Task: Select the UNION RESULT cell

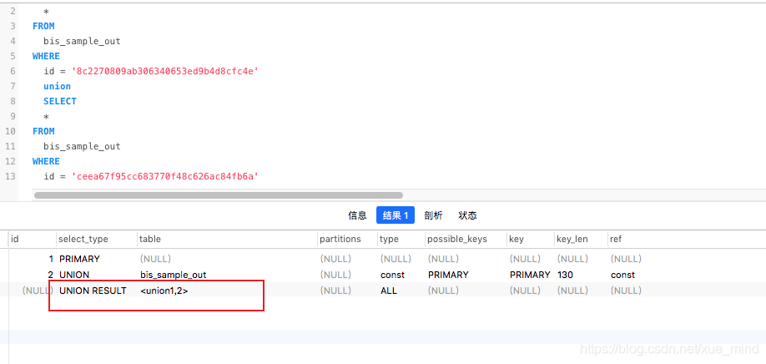Action: pyautogui.click(x=93, y=291)
